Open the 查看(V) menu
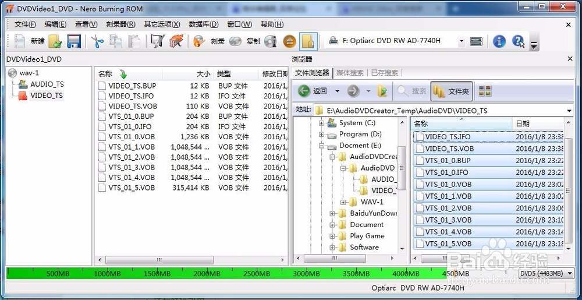The height and width of the screenshot is (300, 582). pos(87,24)
